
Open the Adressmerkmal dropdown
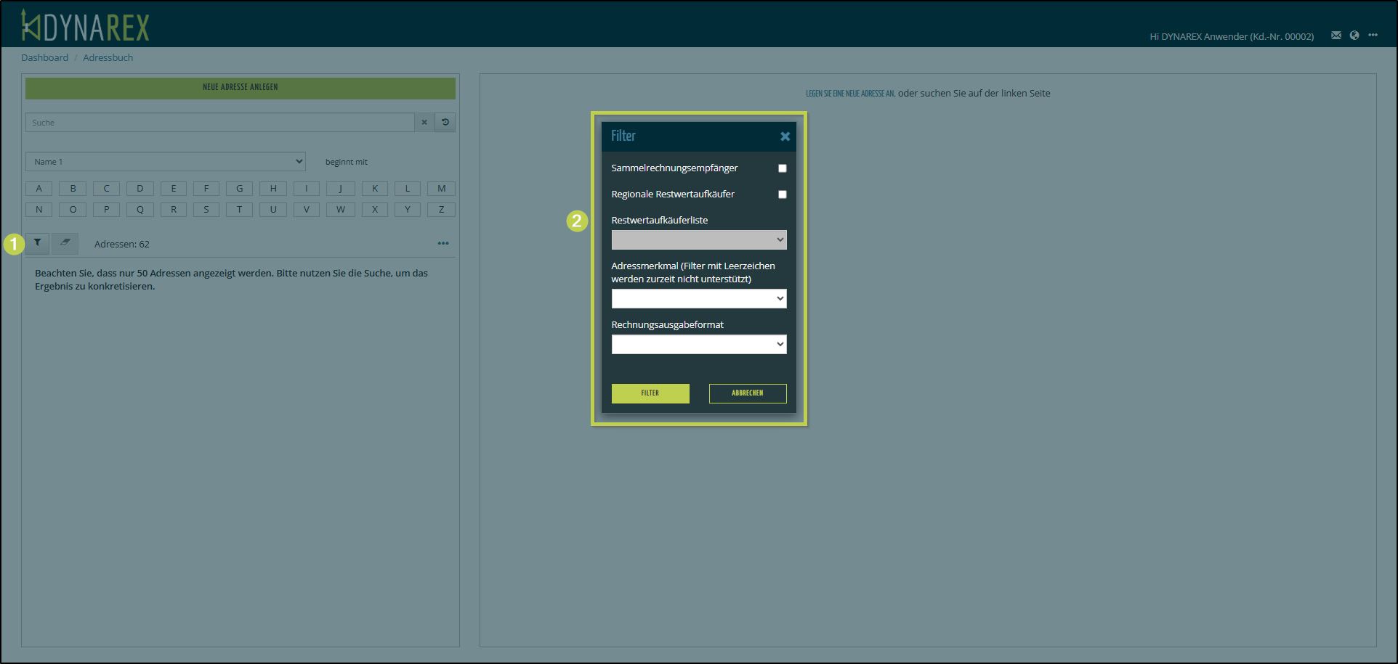698,299
